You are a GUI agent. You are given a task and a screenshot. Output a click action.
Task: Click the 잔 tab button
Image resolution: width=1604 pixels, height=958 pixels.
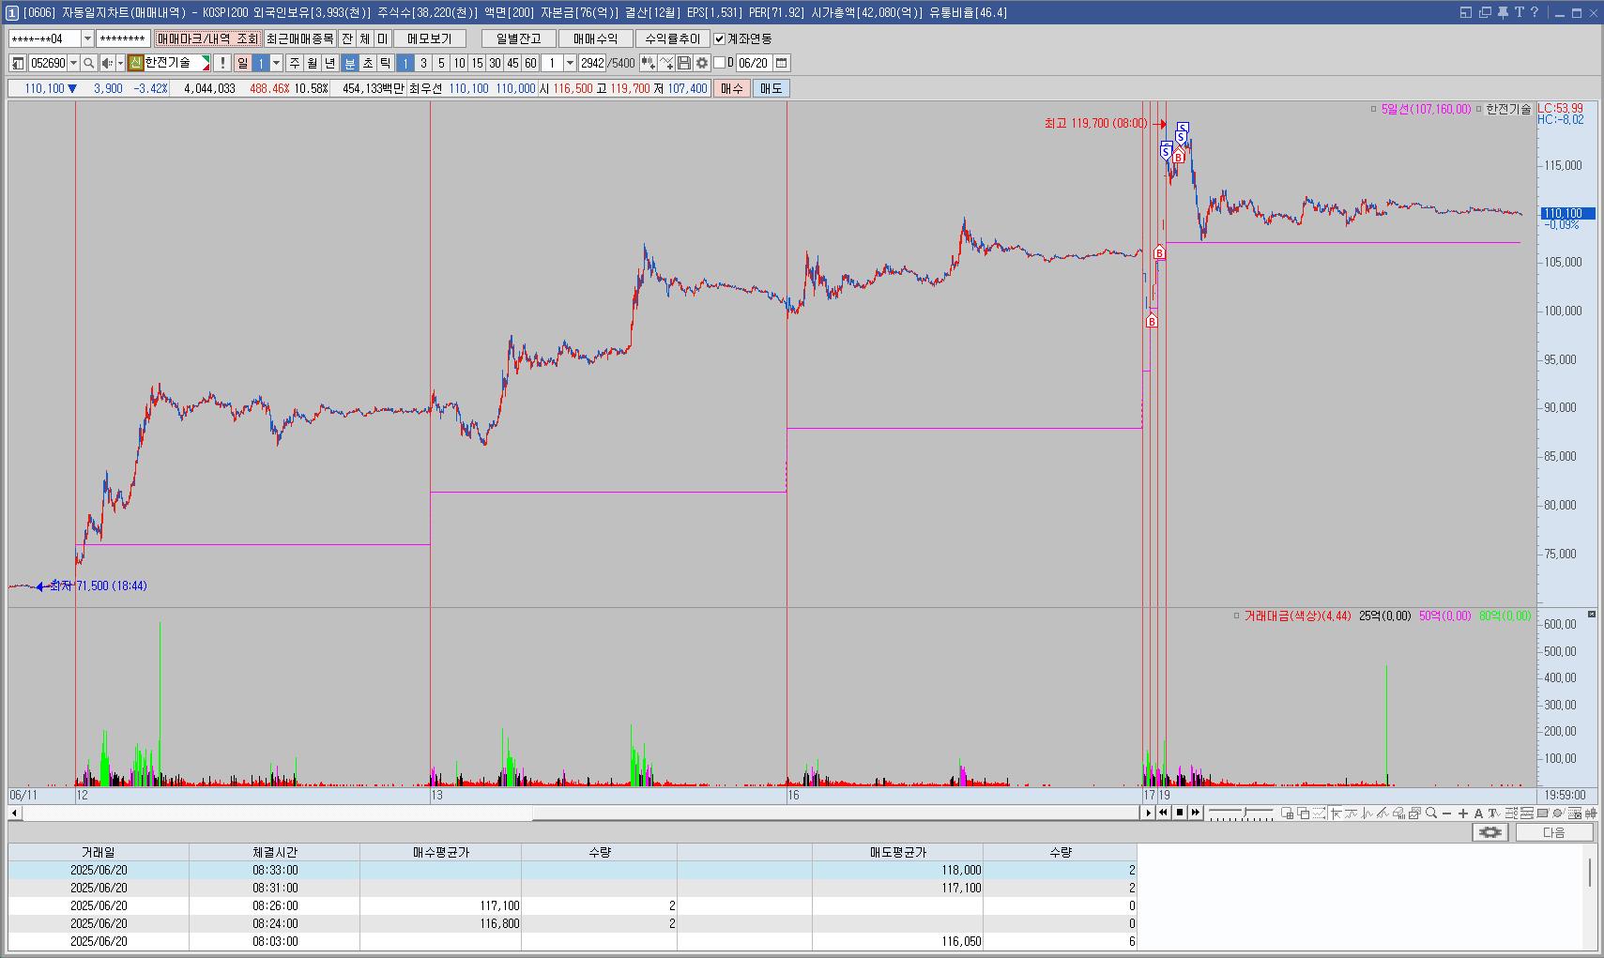[x=347, y=38]
